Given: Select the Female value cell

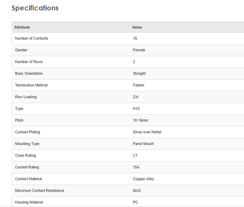Looking at the screenshot, I should [x=139, y=50].
